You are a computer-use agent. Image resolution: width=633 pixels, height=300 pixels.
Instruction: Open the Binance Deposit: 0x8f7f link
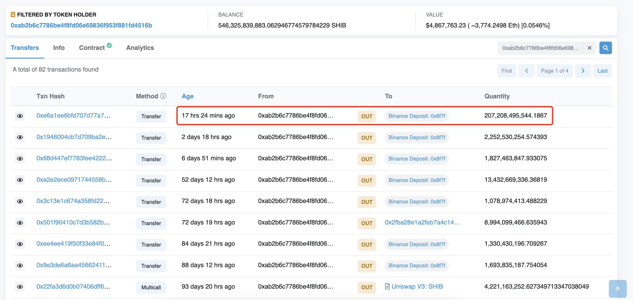pyautogui.click(x=416, y=116)
